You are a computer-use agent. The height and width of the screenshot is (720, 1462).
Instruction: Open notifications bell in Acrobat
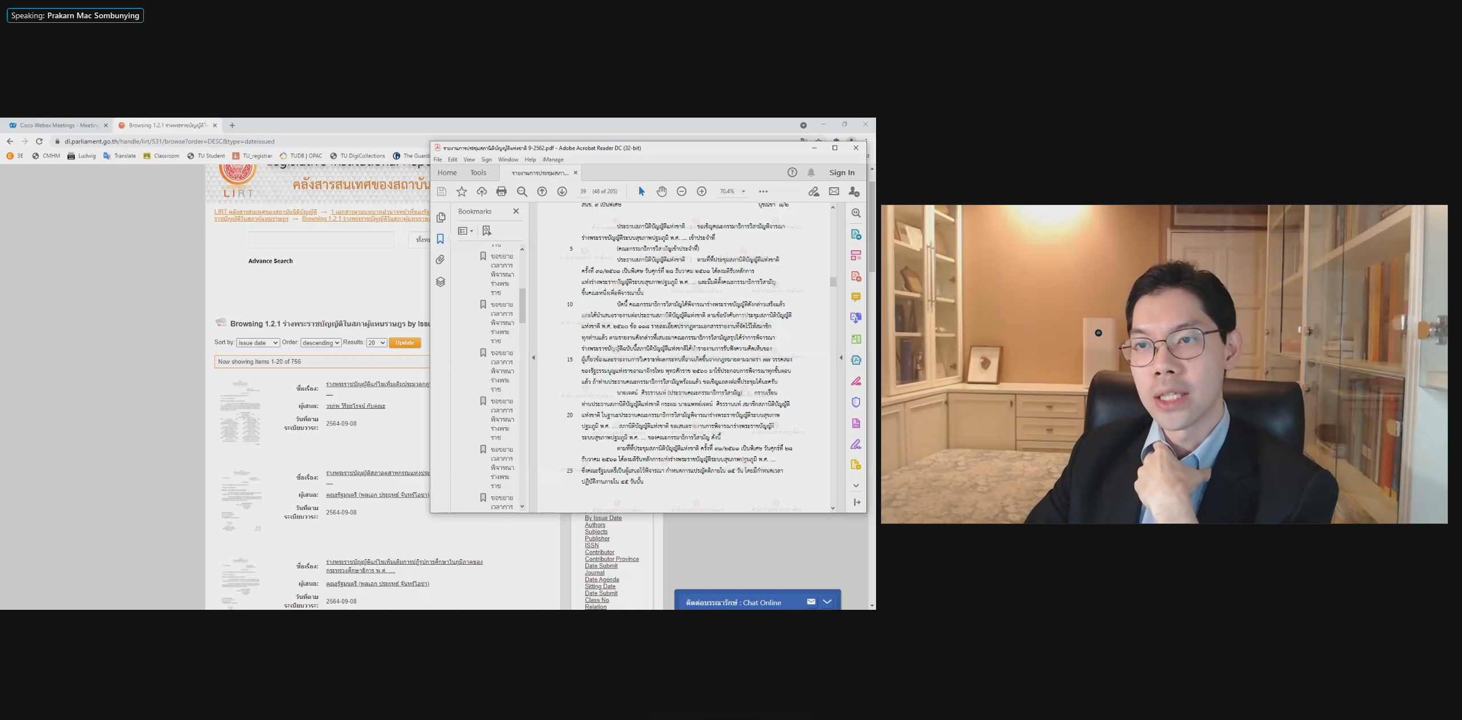coord(811,172)
